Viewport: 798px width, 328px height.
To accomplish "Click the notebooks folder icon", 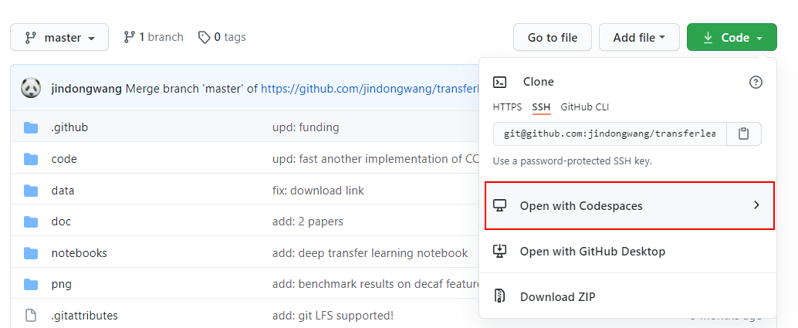I will (31, 252).
